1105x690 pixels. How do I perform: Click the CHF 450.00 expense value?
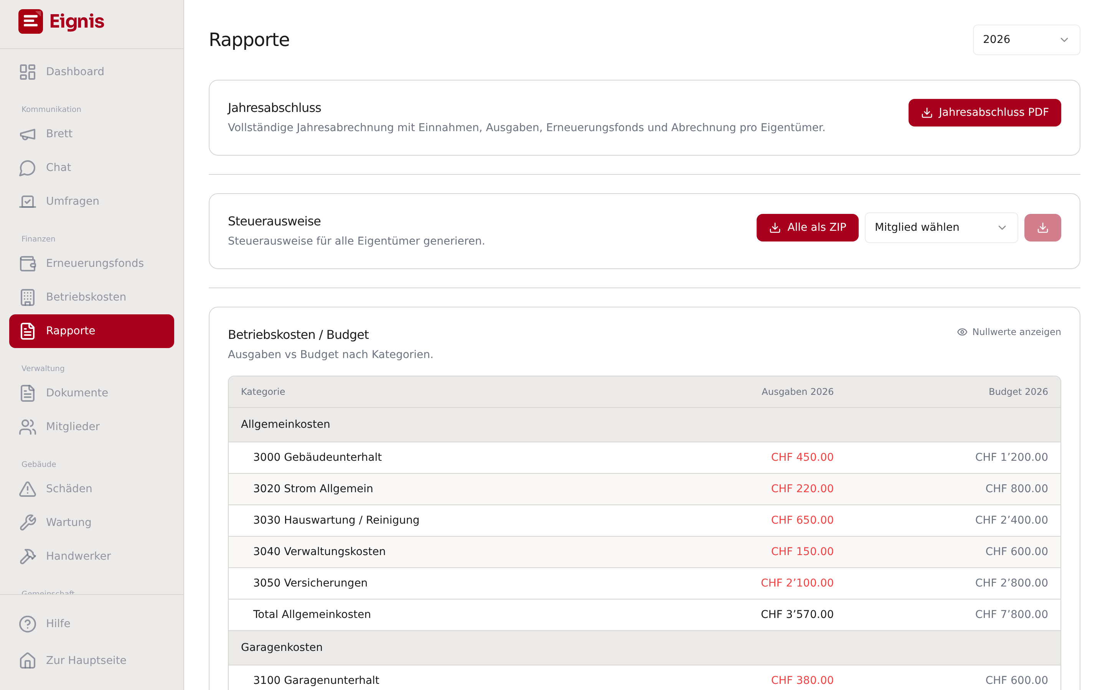click(802, 457)
